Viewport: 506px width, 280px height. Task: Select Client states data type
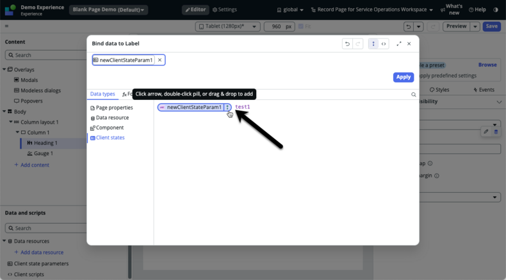pyautogui.click(x=108, y=138)
